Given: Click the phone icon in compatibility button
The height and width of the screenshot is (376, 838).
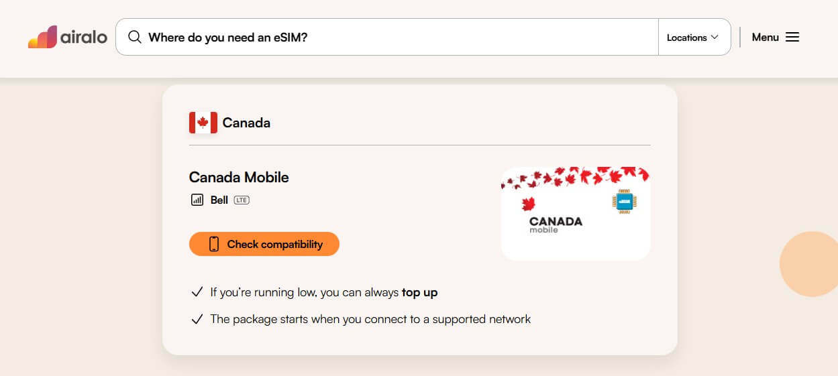Looking at the screenshot, I should 214,244.
